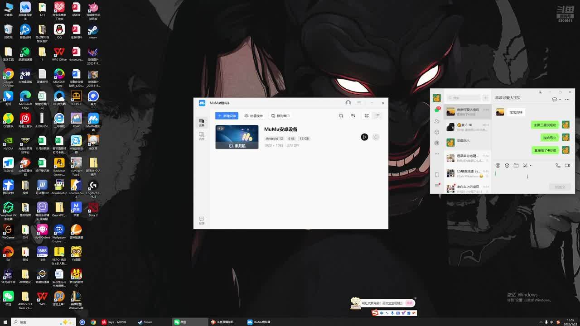This screenshot has width=580, height=326.
Task: Click arrange windows button in MuMu
Action: point(280,116)
